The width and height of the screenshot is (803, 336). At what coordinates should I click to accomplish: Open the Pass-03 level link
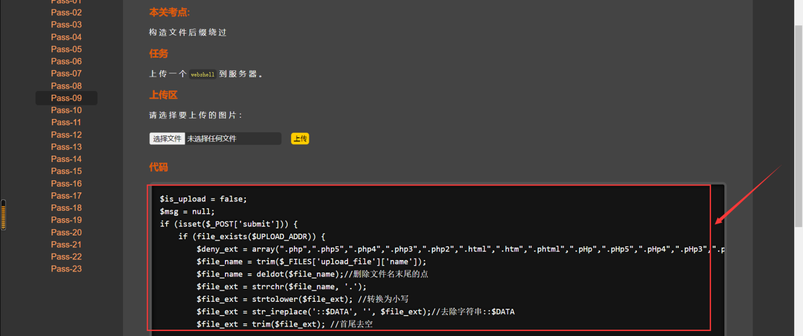click(67, 25)
